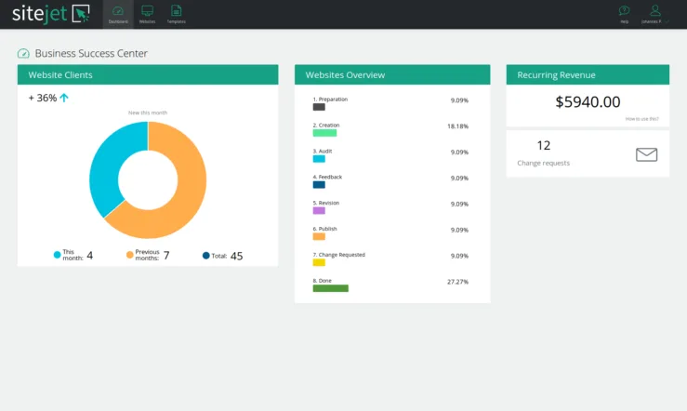This screenshot has height=411, width=687.
Task: Click the 'Previous months' orange legend dot
Action: click(x=130, y=255)
